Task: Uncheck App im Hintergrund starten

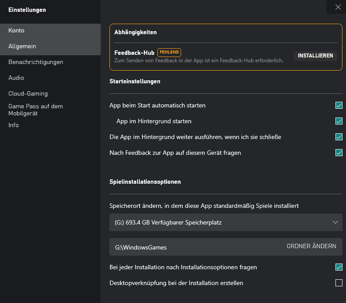Action: click(x=339, y=121)
